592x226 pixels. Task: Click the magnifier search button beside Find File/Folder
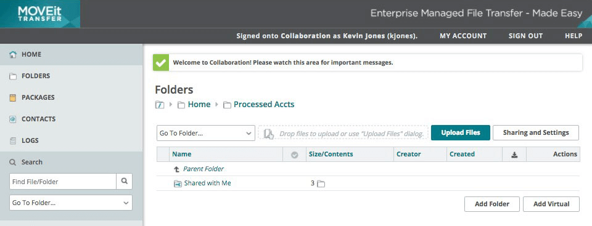pyautogui.click(x=124, y=182)
